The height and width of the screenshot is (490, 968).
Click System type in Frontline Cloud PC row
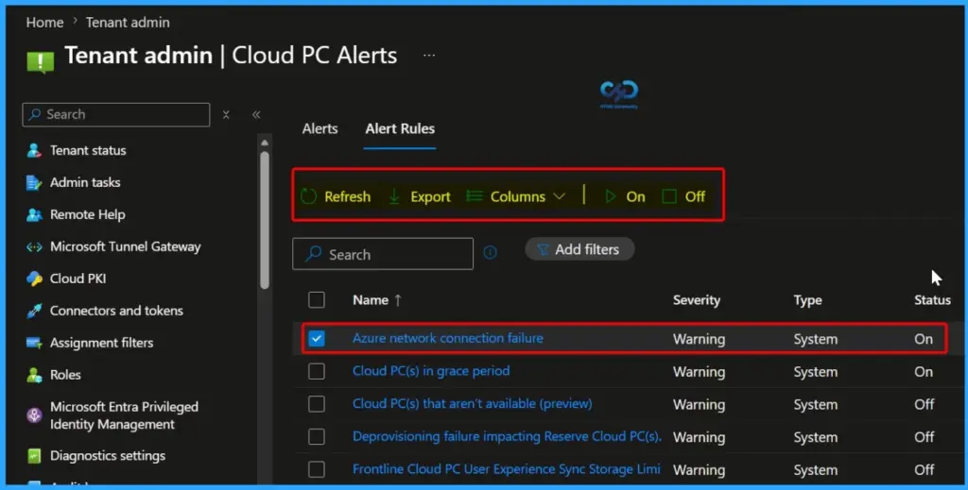(x=816, y=469)
